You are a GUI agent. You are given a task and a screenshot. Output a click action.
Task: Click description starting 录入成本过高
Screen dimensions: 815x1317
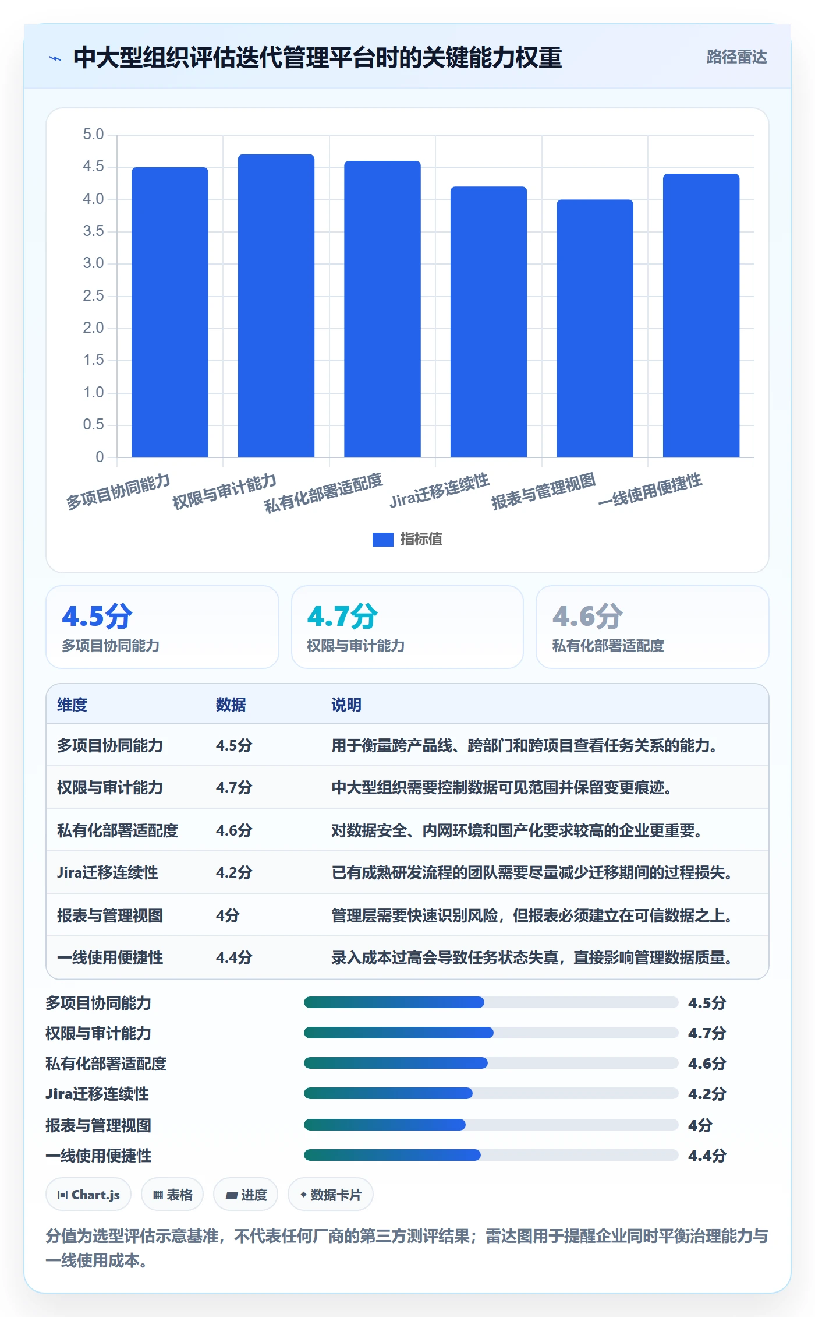(x=532, y=957)
